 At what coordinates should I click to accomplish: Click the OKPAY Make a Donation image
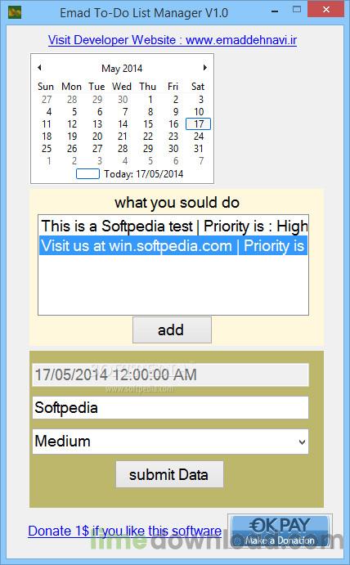click(x=280, y=532)
